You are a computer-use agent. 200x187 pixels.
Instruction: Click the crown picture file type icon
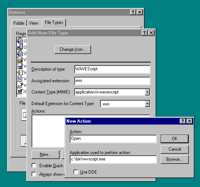pyautogui.click(x=20, y=59)
